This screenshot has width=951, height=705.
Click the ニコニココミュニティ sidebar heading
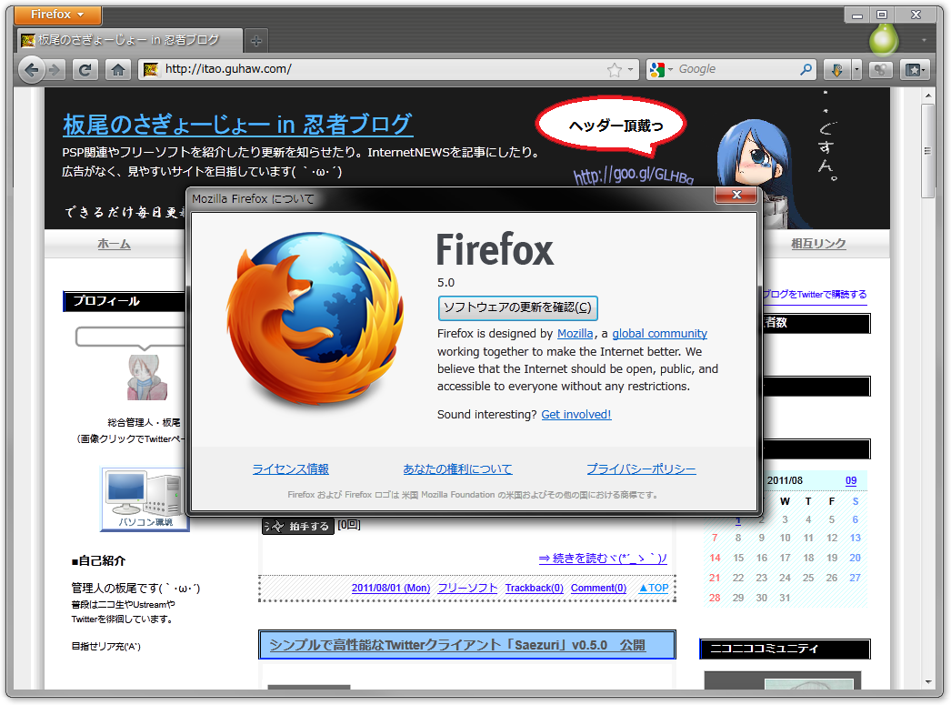tap(785, 649)
